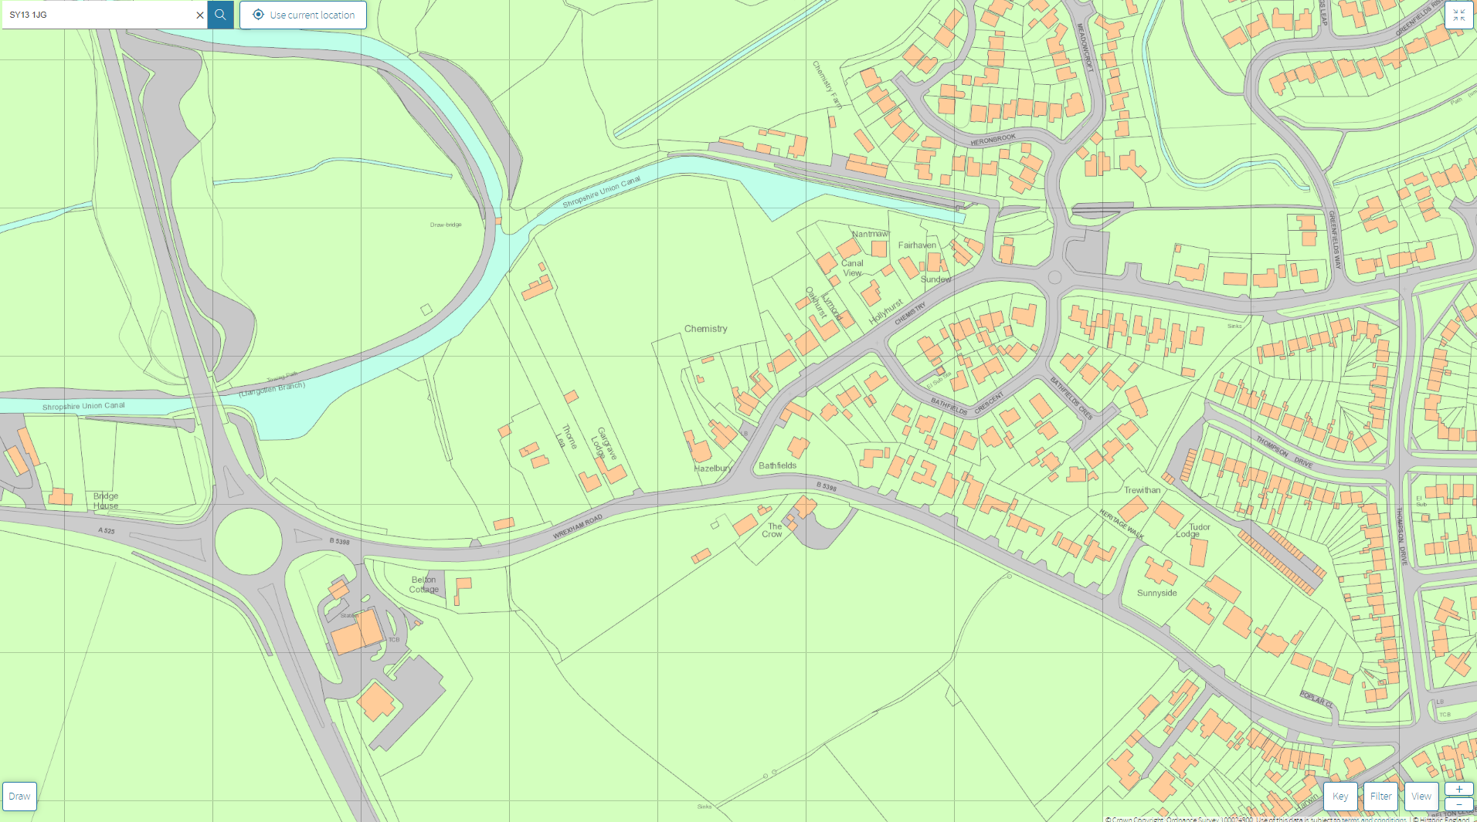Clear the SY13 1JG postcode search text
The height and width of the screenshot is (822, 1477).
click(199, 15)
